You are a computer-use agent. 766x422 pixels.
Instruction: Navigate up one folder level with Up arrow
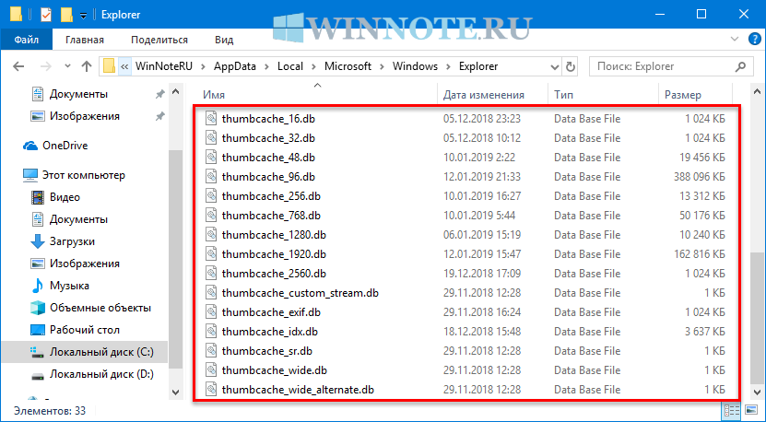pos(87,66)
